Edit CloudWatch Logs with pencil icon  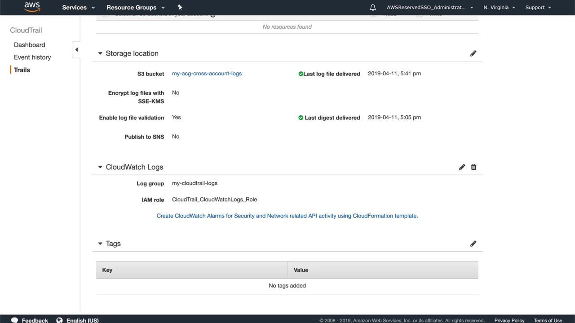462,167
